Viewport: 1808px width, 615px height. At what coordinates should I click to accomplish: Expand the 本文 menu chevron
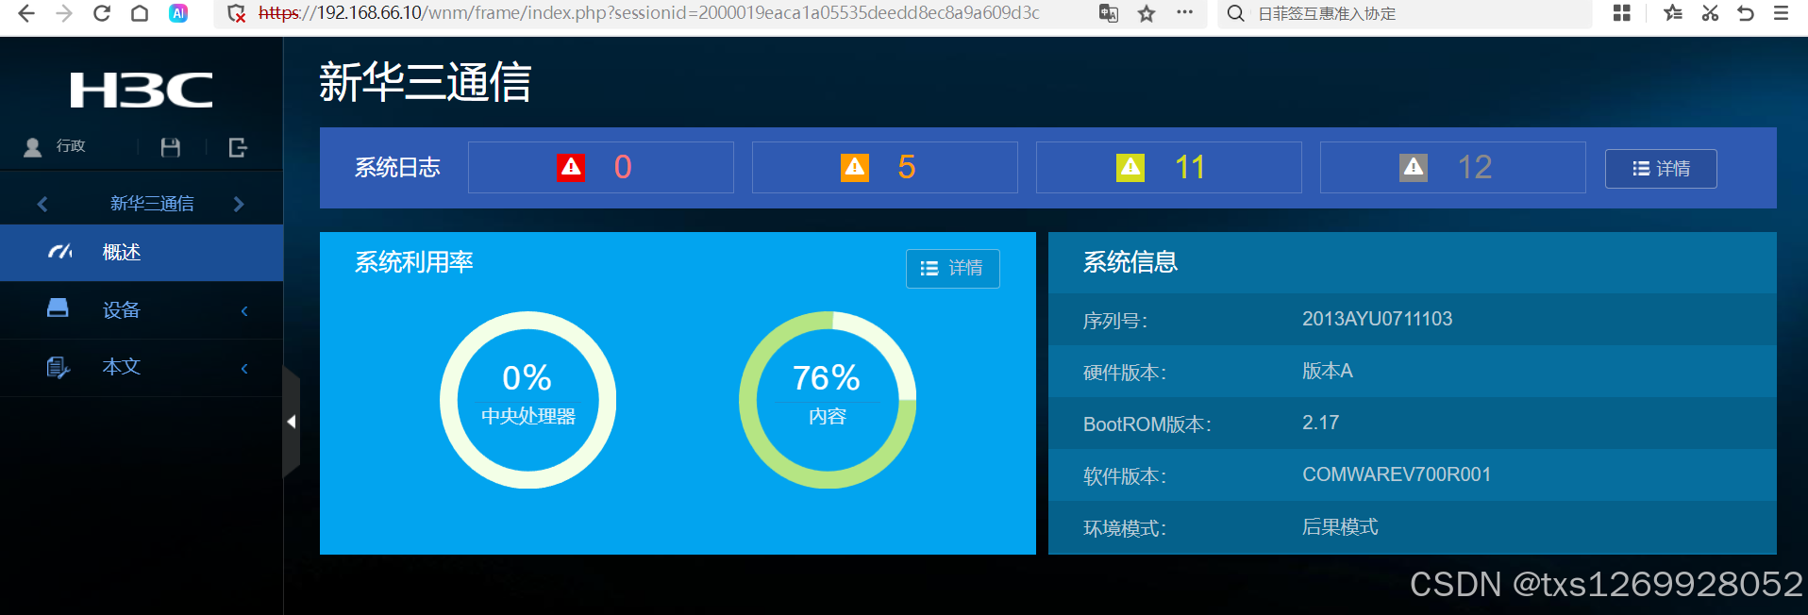244,368
